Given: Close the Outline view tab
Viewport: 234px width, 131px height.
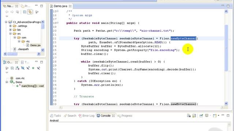Looking at the screenshot, I should coord(16,62).
